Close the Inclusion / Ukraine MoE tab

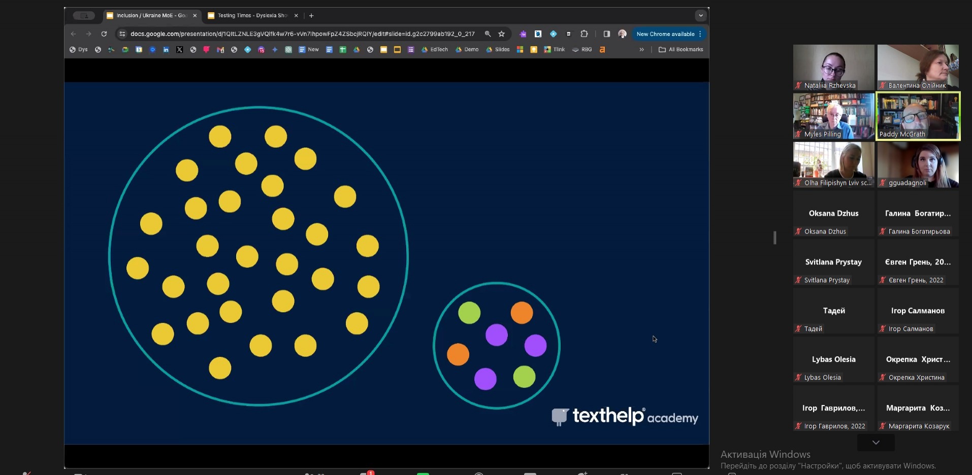(195, 16)
